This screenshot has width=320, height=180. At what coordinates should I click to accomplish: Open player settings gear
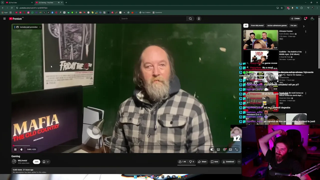[224, 149]
